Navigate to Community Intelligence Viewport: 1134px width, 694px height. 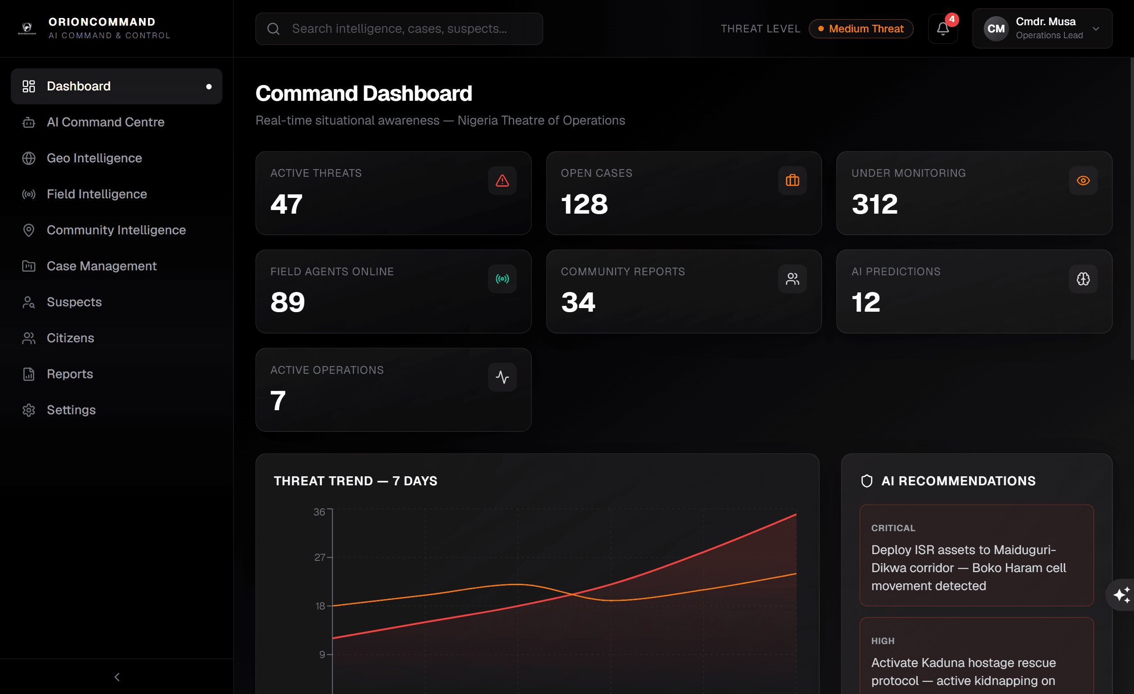116,230
